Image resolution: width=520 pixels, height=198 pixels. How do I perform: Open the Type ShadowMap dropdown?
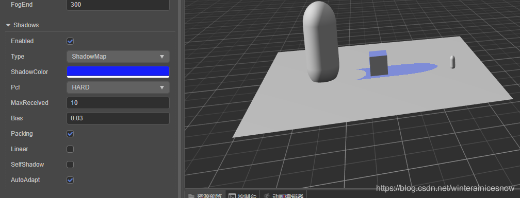pos(118,57)
